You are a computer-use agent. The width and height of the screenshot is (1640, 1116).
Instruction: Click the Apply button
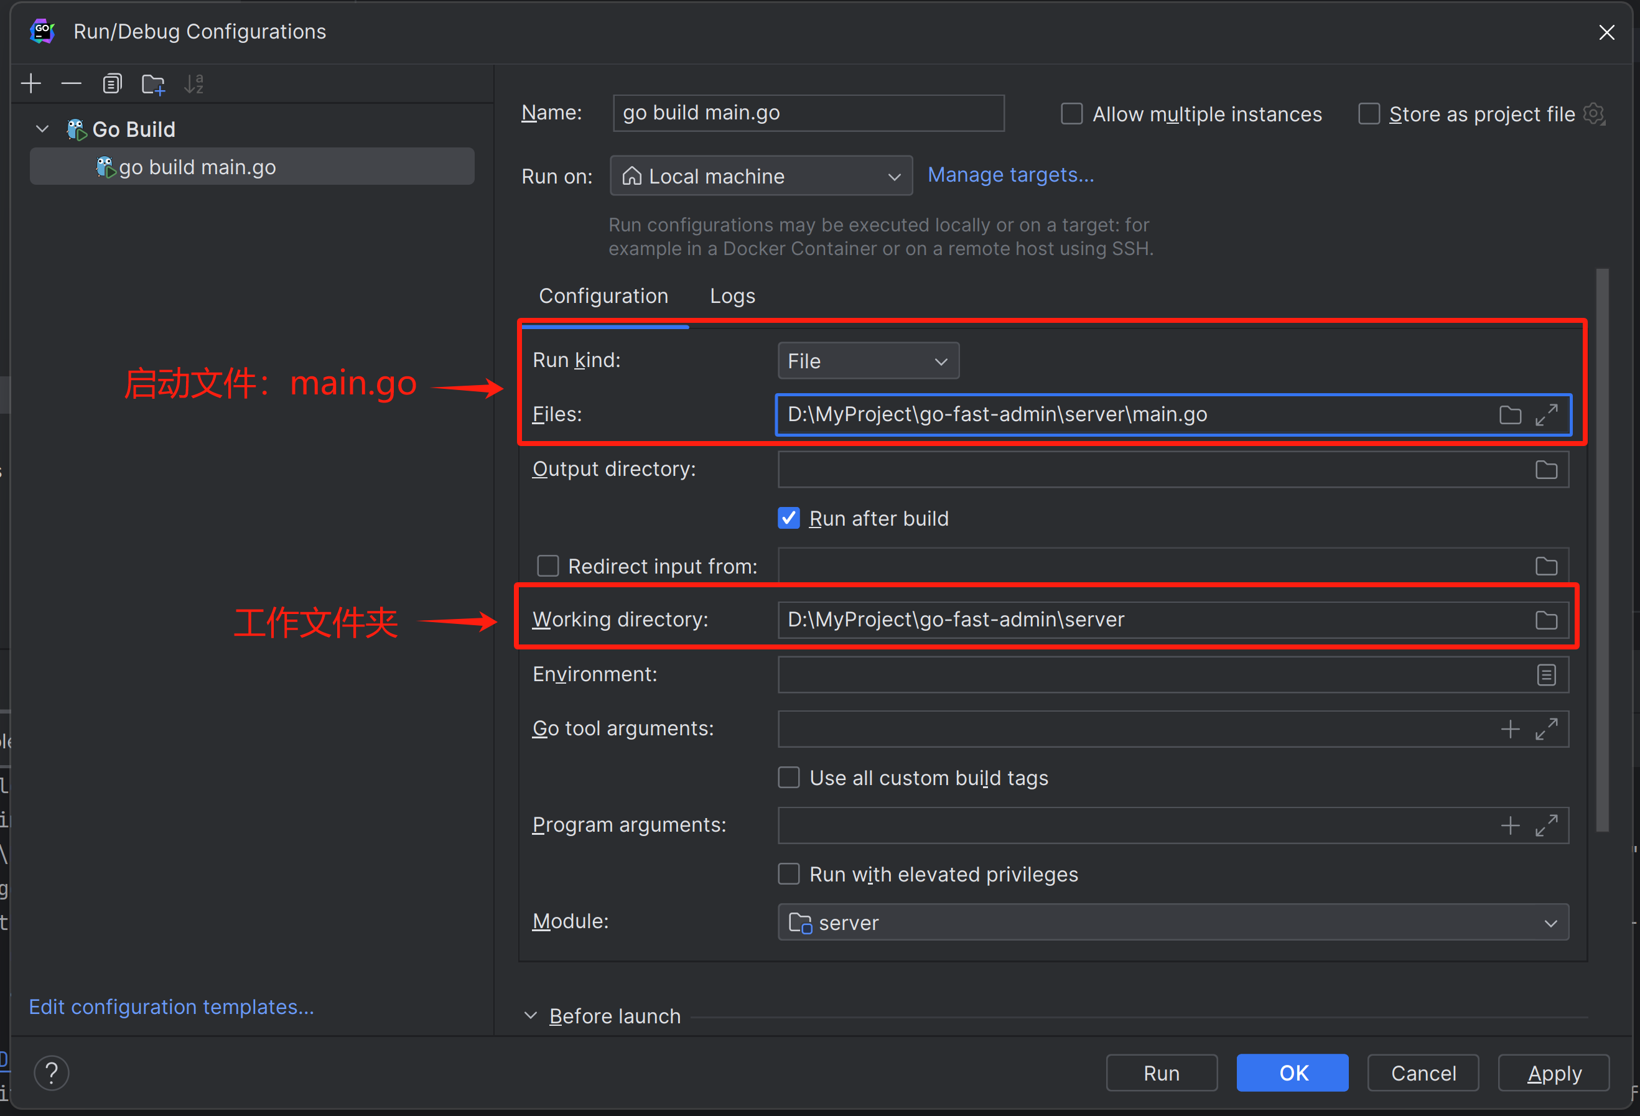click(x=1554, y=1074)
